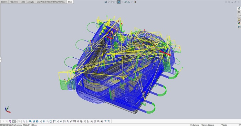Select the arrow cursor tool in bottom toolbar
The width and height of the screenshot is (241, 126).
pyautogui.click(x=13, y=122)
